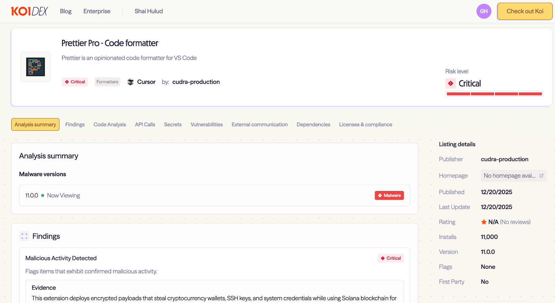
Task: Click the KOI DEX logo
Action: (x=29, y=11)
